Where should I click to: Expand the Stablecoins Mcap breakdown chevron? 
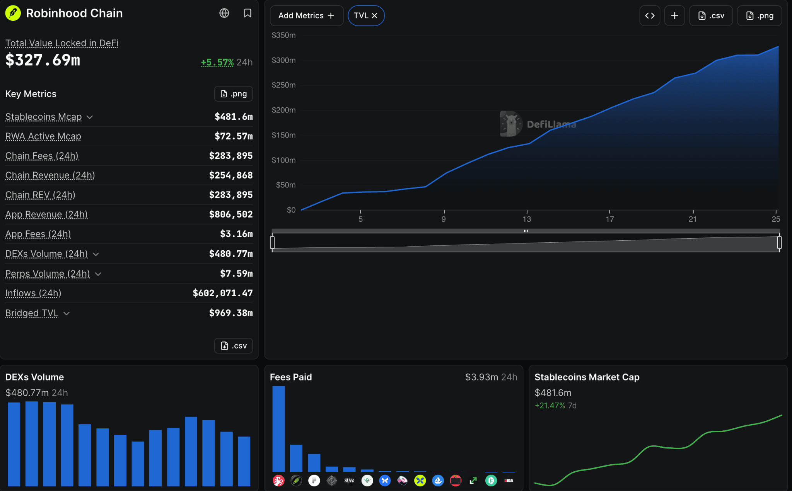[x=90, y=117]
